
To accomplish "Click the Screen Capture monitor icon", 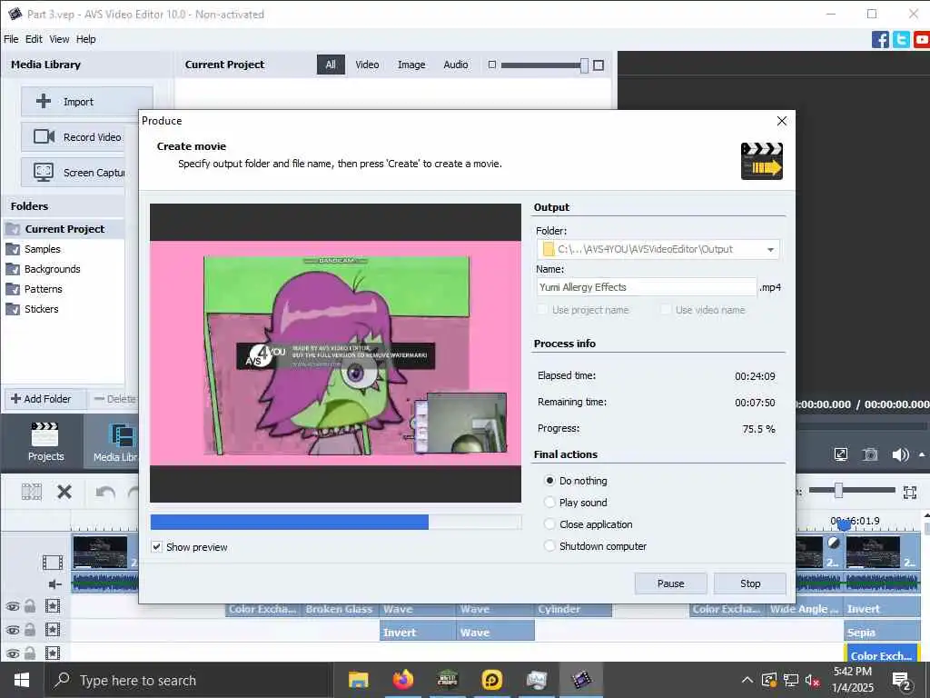I will coord(44,172).
